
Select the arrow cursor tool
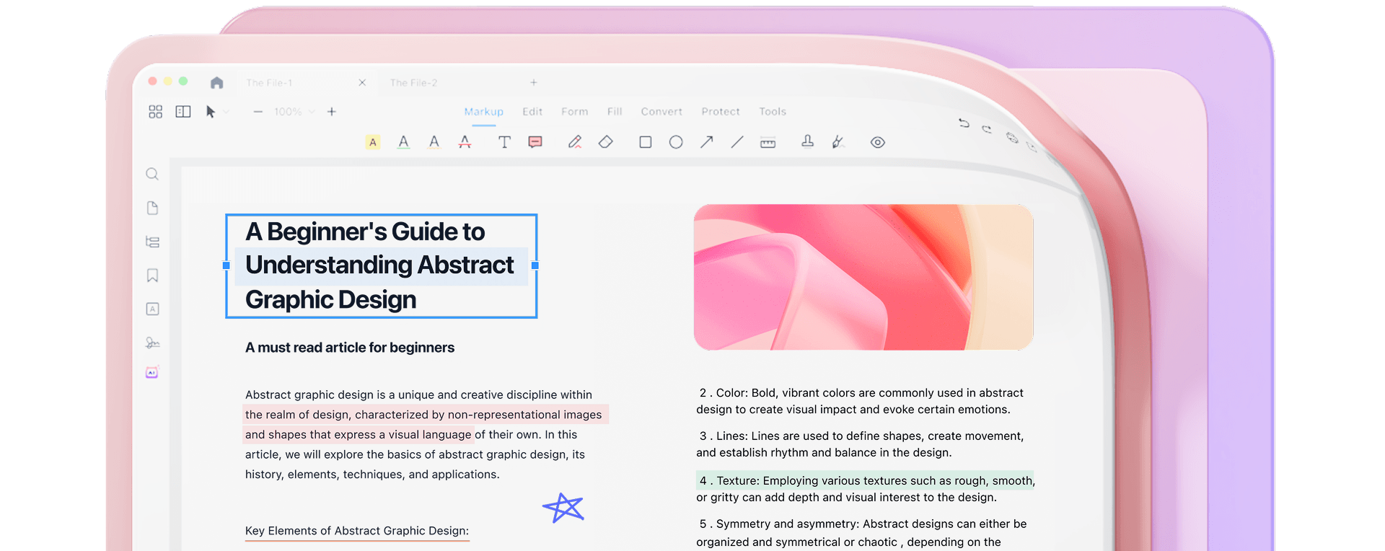[210, 112]
